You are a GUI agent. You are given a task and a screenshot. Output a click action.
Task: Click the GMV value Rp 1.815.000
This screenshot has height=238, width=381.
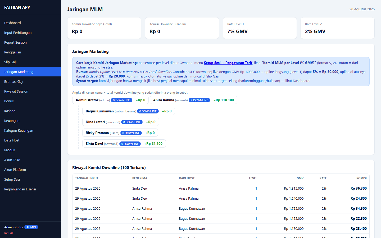coord(294,189)
